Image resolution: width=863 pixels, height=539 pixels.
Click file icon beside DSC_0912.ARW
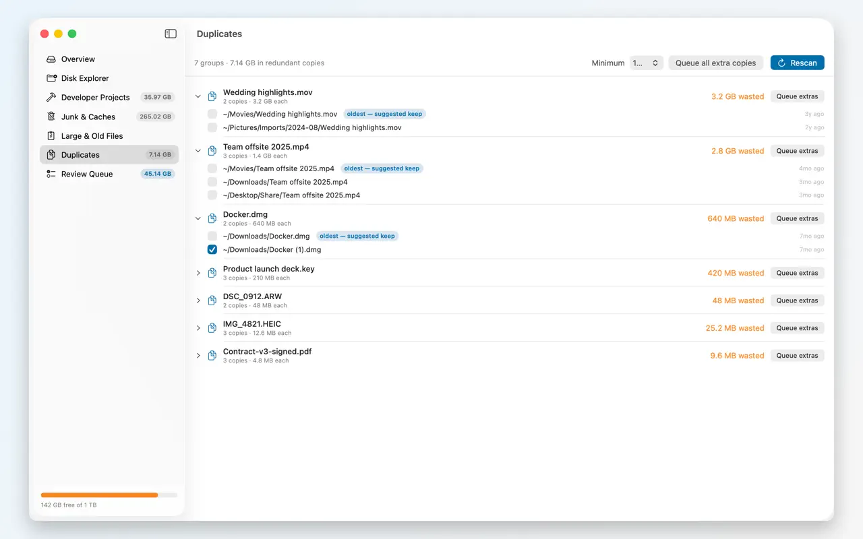[212, 300]
